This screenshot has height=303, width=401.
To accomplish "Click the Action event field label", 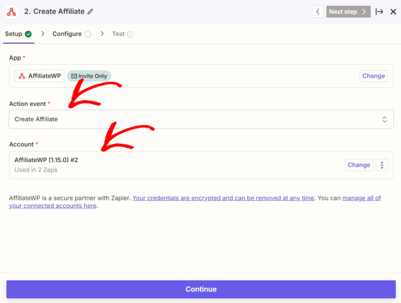I will tap(27, 104).
